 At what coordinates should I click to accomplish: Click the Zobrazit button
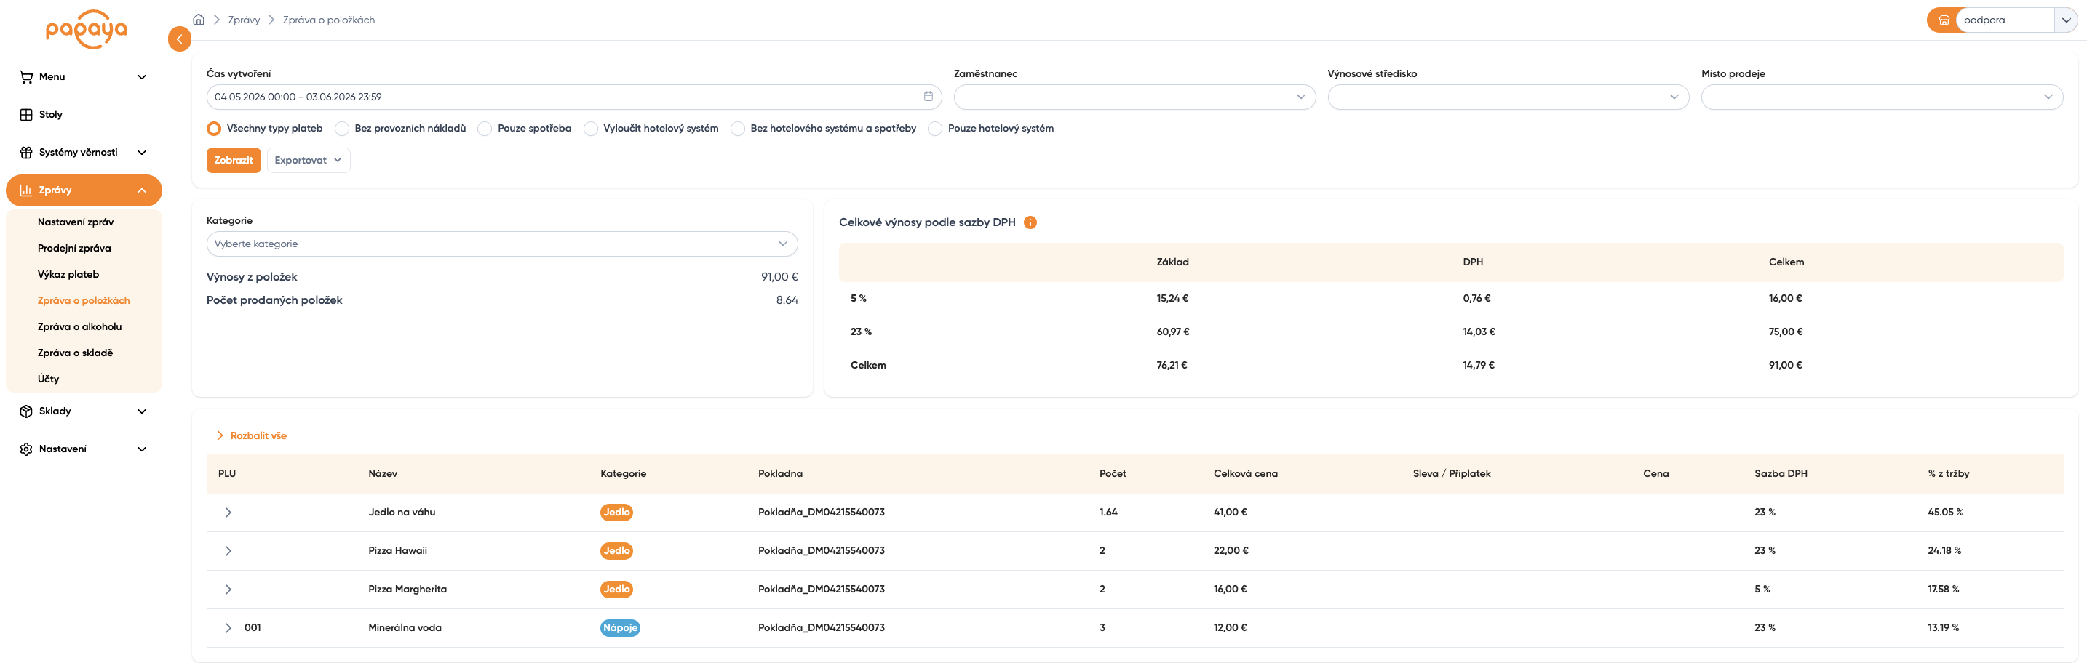(x=234, y=160)
